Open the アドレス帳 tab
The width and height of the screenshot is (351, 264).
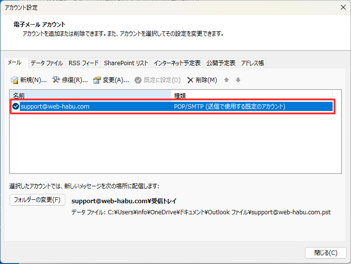coord(252,63)
